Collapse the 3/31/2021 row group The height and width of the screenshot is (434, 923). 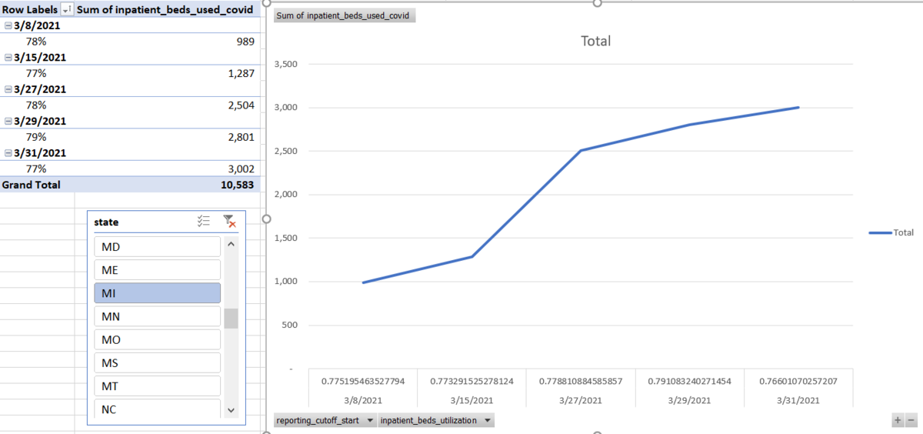coord(8,152)
